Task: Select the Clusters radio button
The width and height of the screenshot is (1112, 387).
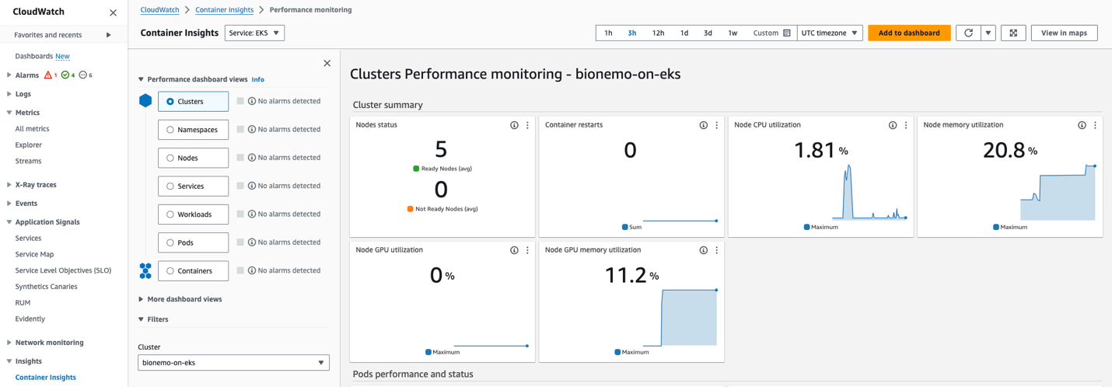Action: click(170, 102)
